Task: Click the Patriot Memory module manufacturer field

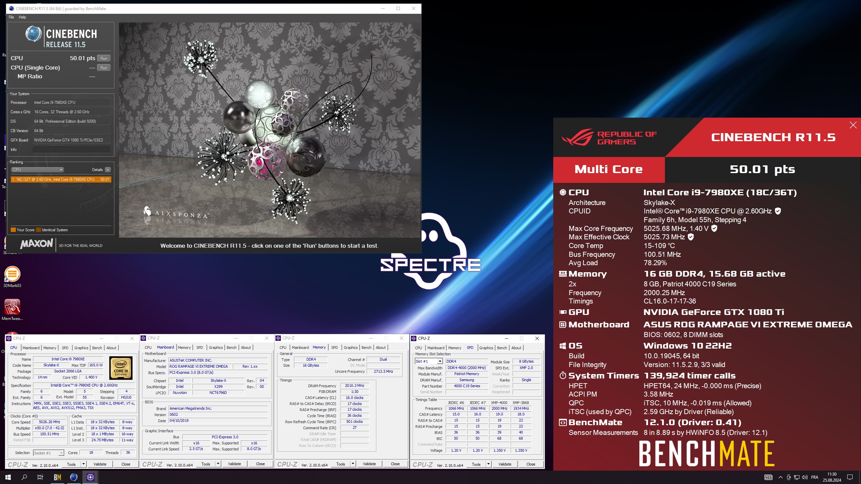Action: pos(467,374)
